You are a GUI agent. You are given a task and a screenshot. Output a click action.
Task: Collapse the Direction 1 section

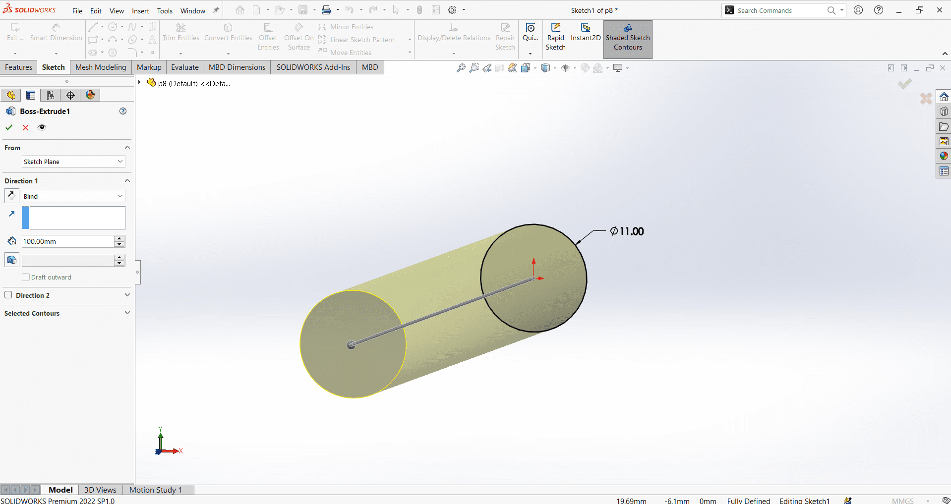127,181
